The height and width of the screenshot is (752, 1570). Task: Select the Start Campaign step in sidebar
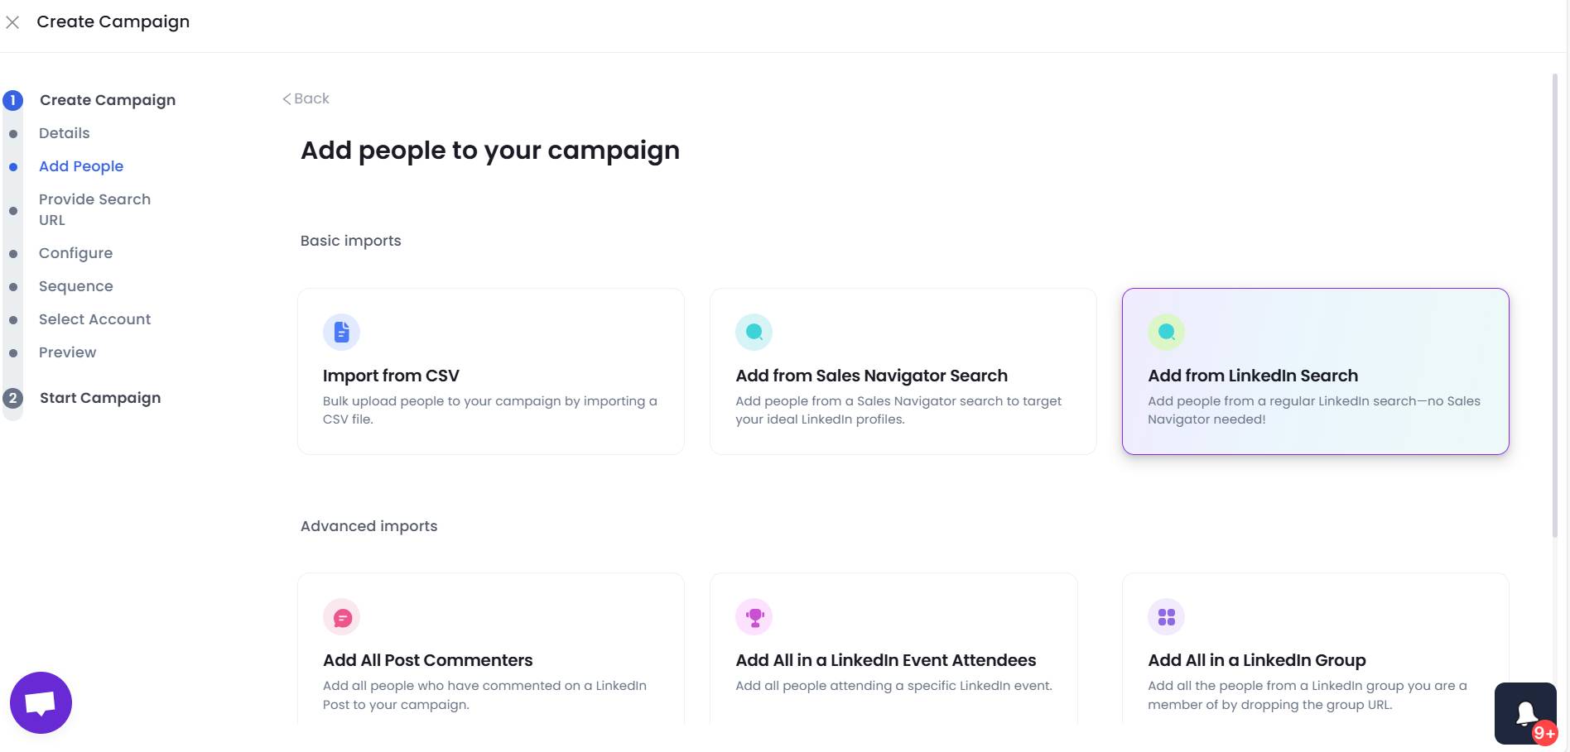click(99, 398)
